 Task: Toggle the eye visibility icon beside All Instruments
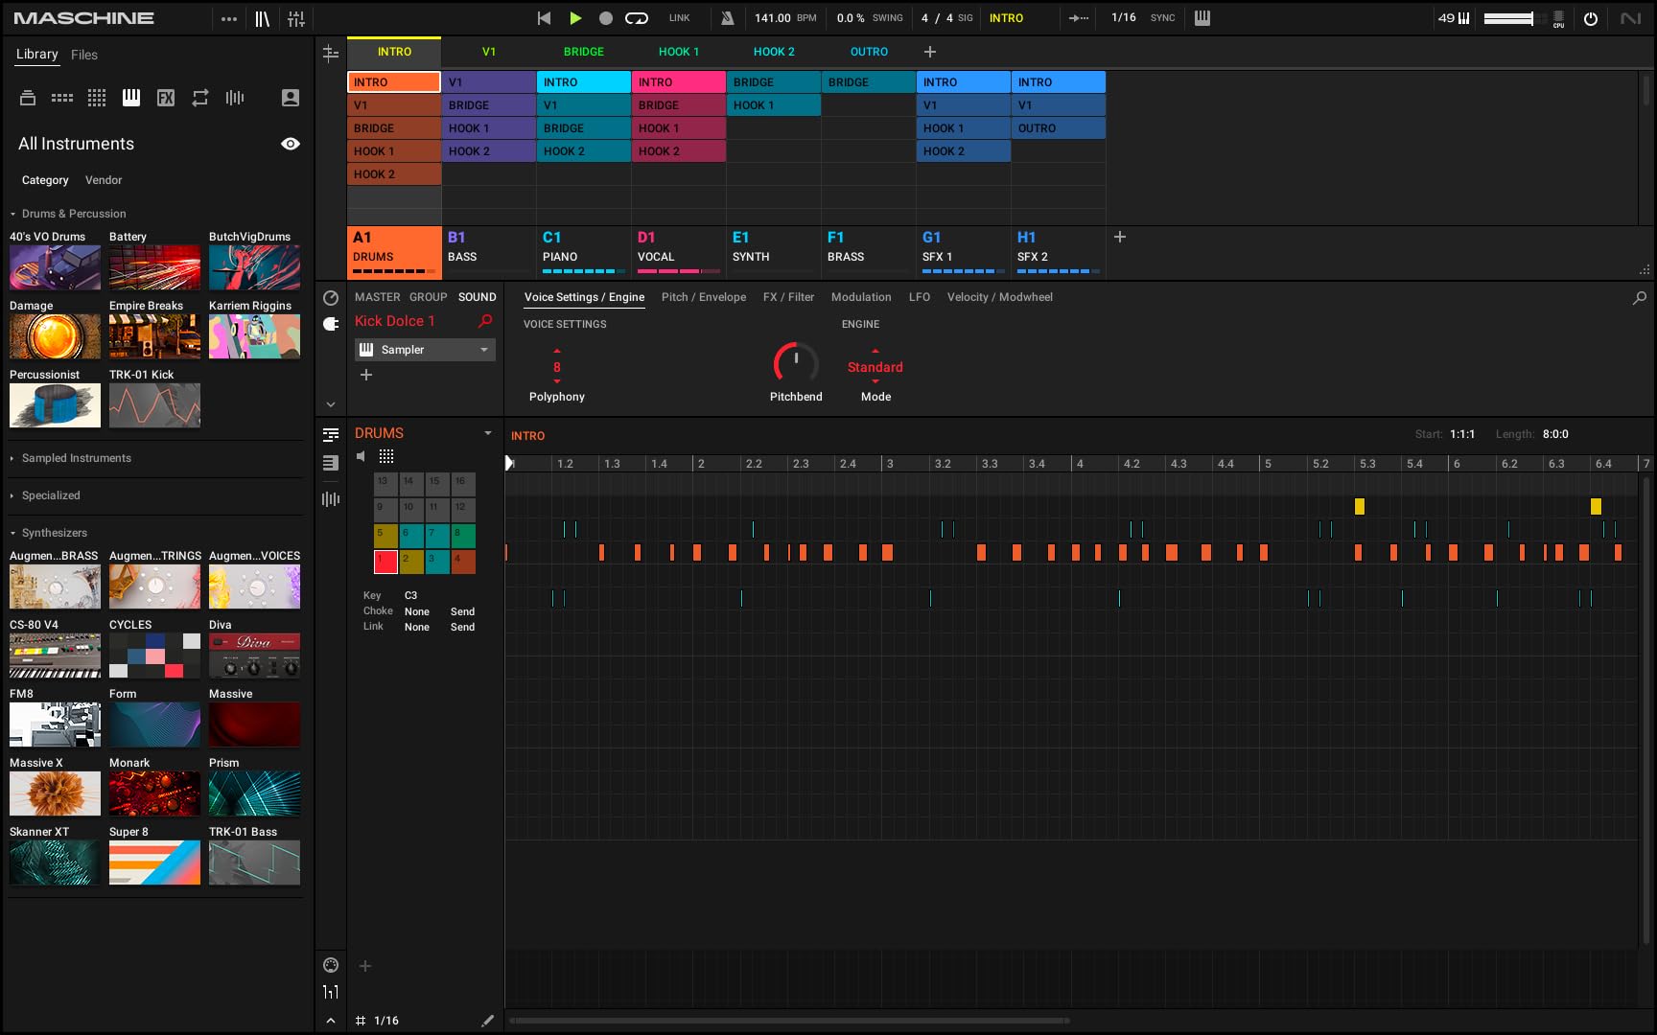290,144
